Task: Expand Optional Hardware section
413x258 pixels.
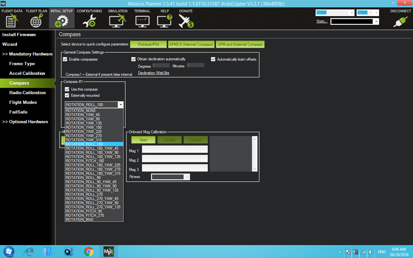Action: click(25, 122)
